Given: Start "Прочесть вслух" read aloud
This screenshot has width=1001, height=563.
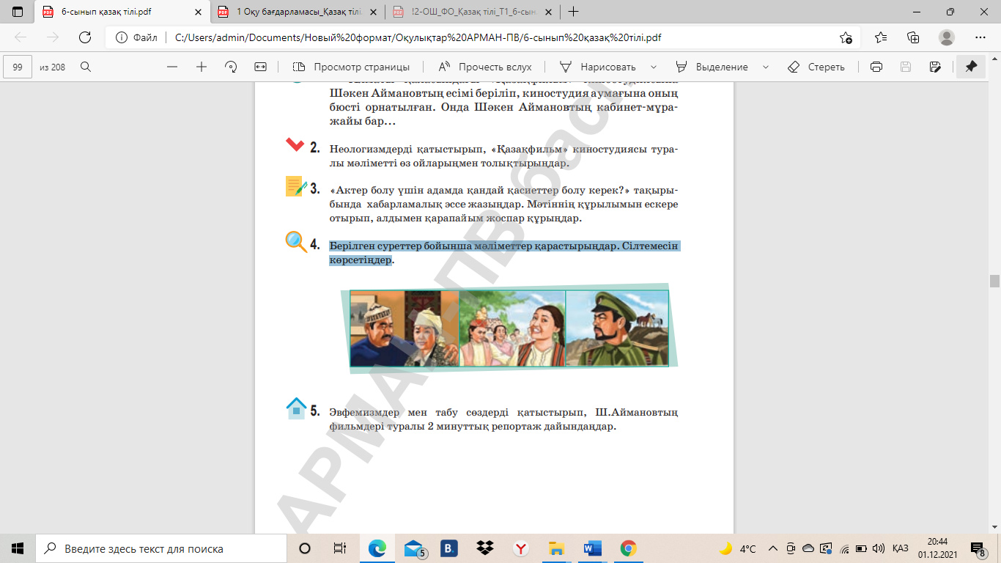Looking at the screenshot, I should 485,67.
